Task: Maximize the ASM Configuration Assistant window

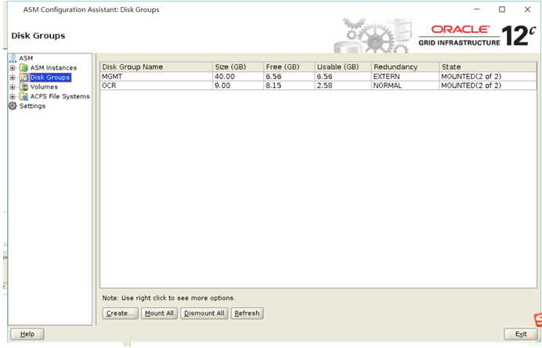Action: (502, 9)
